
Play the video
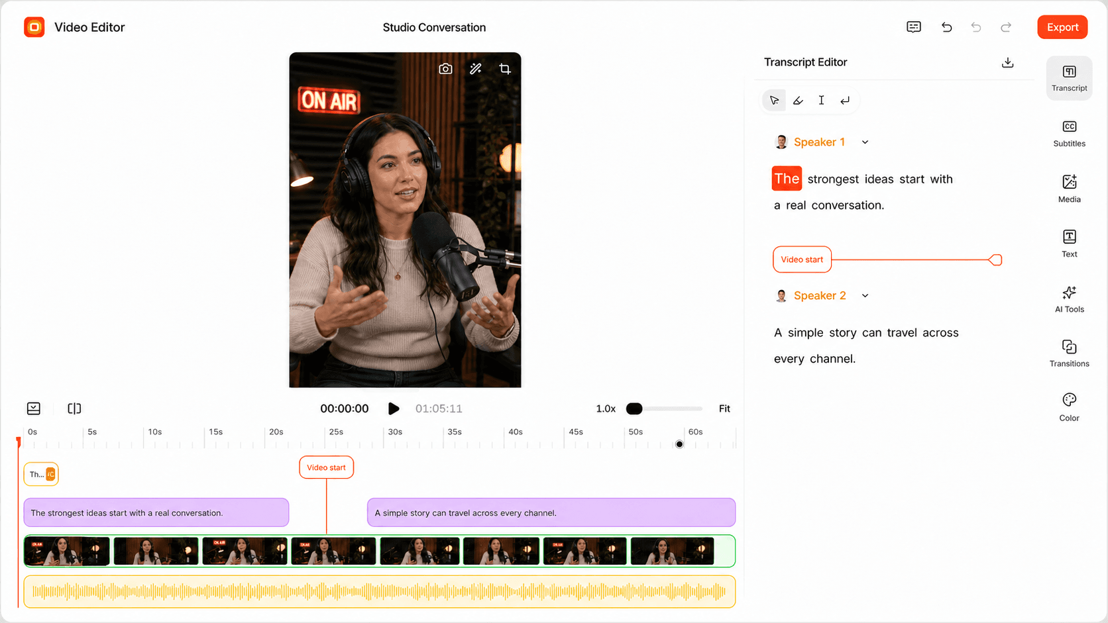(x=394, y=408)
